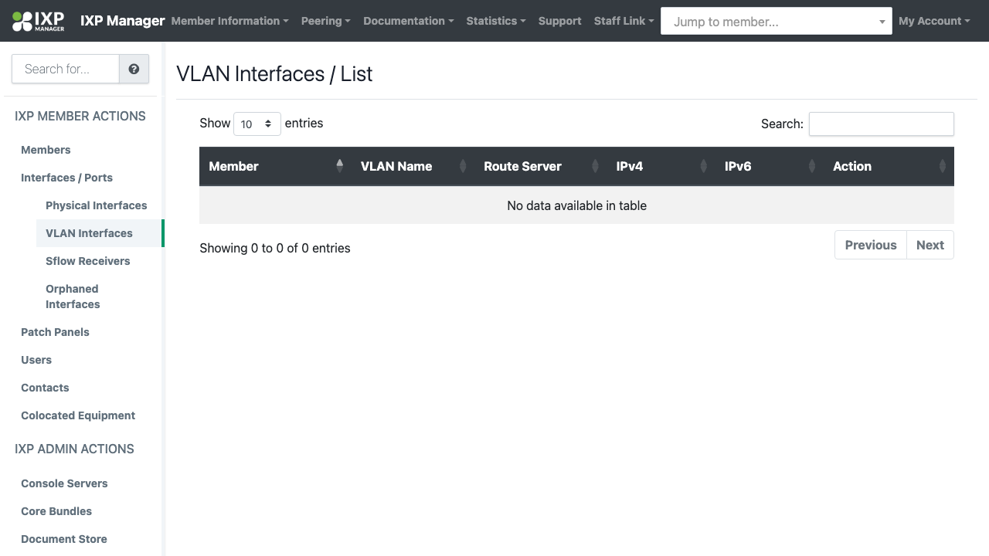Click the 'VLAN Interfaces / List' heading

[274, 74]
